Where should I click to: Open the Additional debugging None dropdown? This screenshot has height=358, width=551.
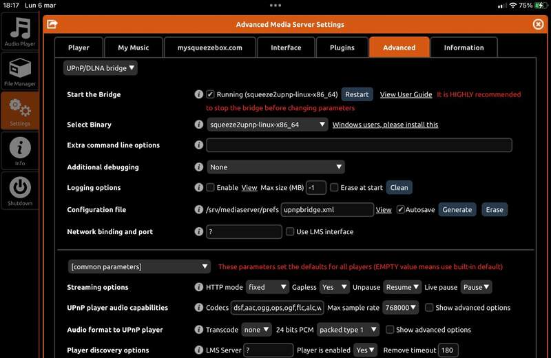[275, 167]
